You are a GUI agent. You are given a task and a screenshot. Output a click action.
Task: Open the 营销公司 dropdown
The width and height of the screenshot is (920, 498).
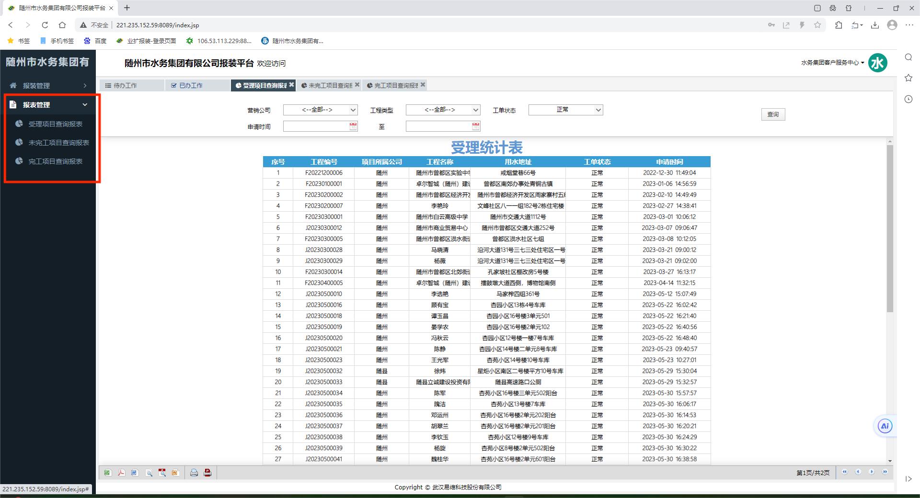(320, 110)
